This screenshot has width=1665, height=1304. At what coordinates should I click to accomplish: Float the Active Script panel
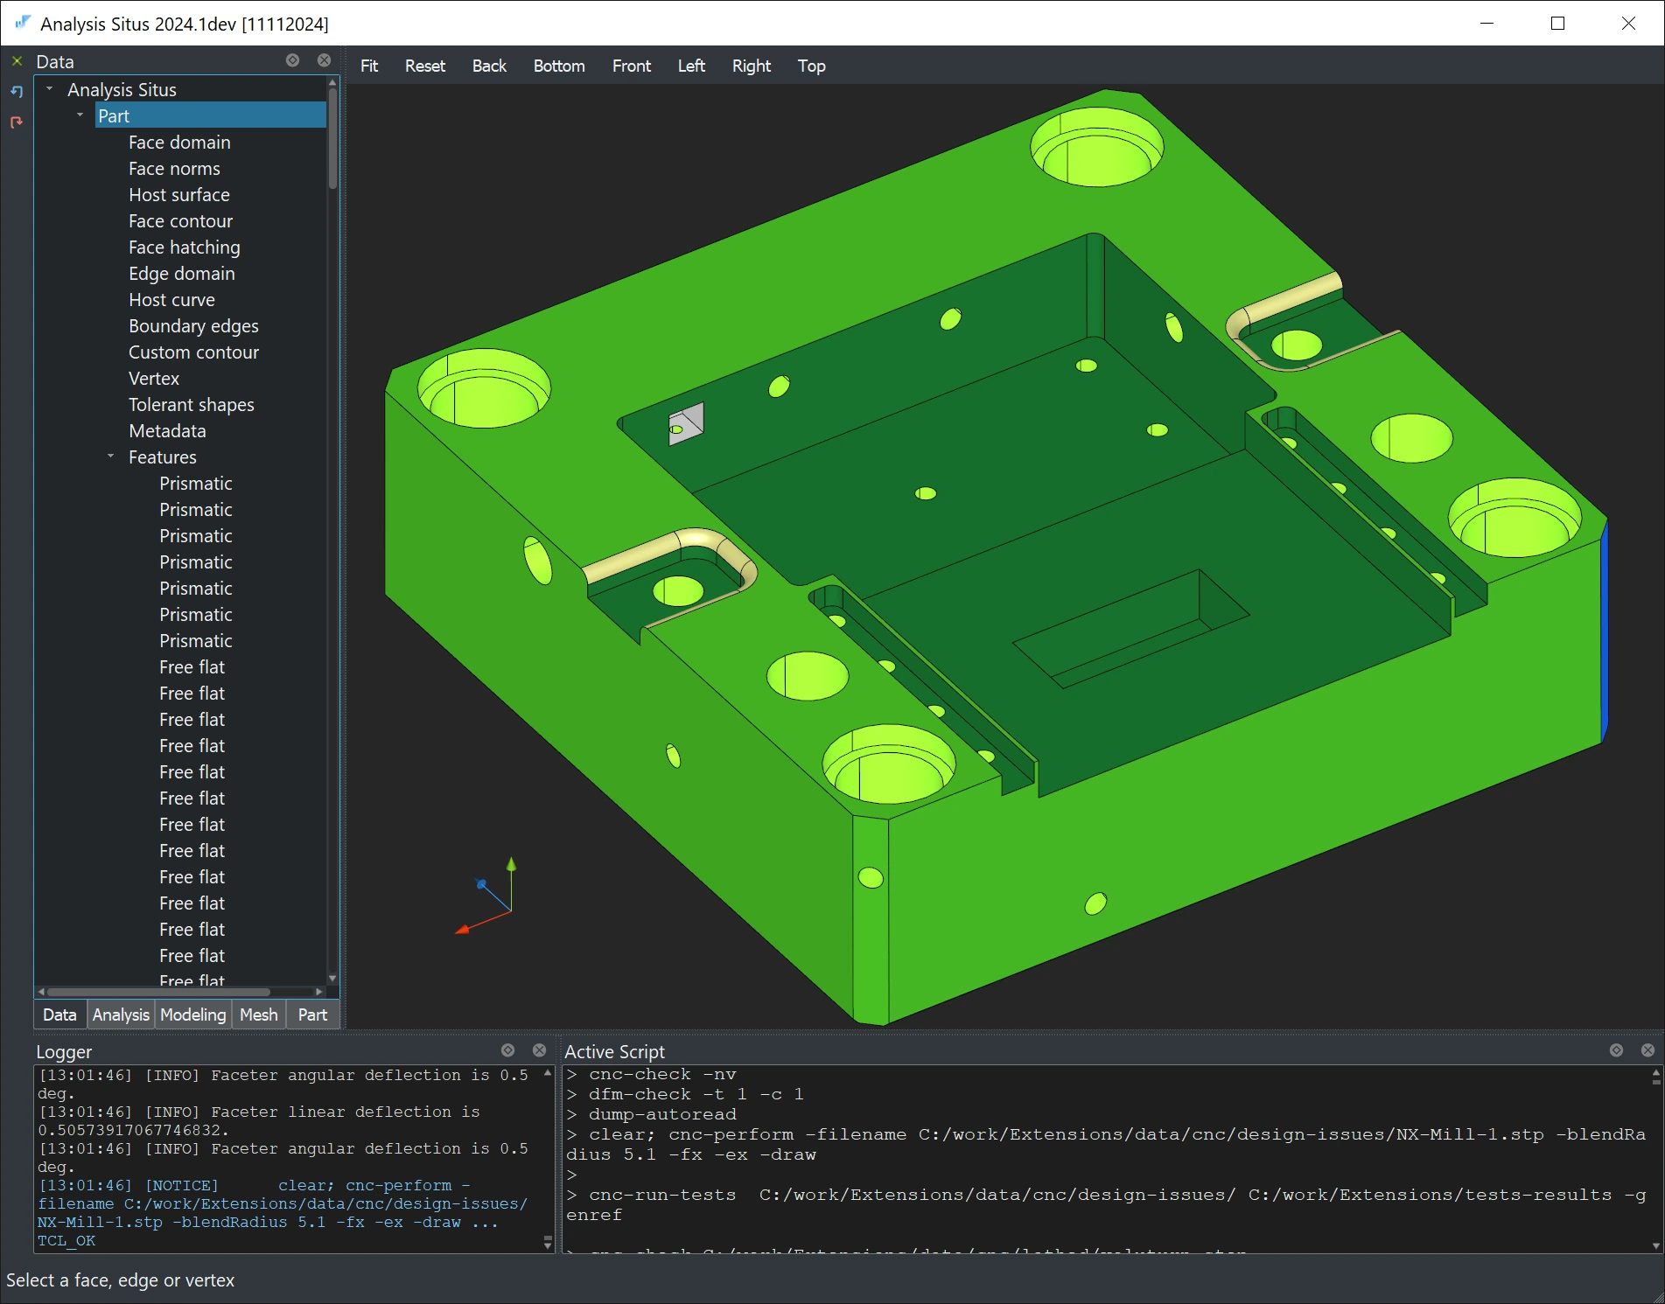[x=1616, y=1050]
